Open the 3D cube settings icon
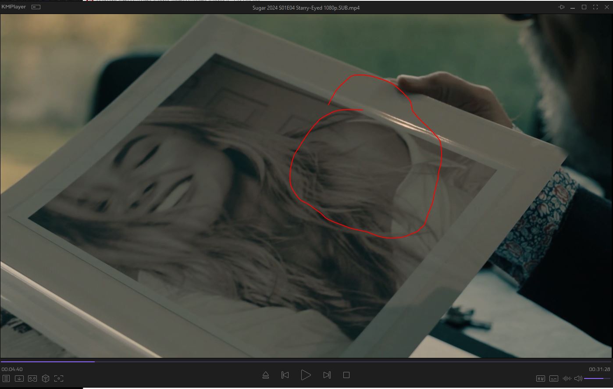 pos(46,378)
